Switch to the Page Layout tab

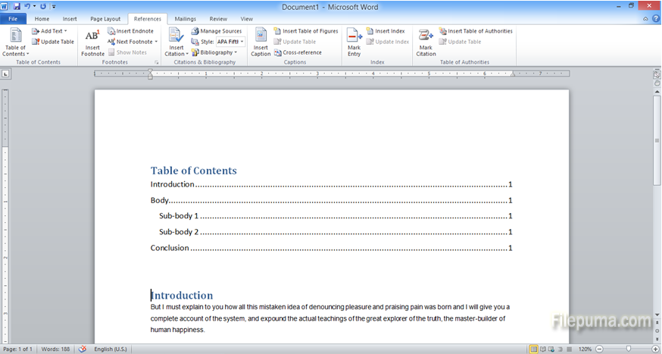[x=105, y=19]
